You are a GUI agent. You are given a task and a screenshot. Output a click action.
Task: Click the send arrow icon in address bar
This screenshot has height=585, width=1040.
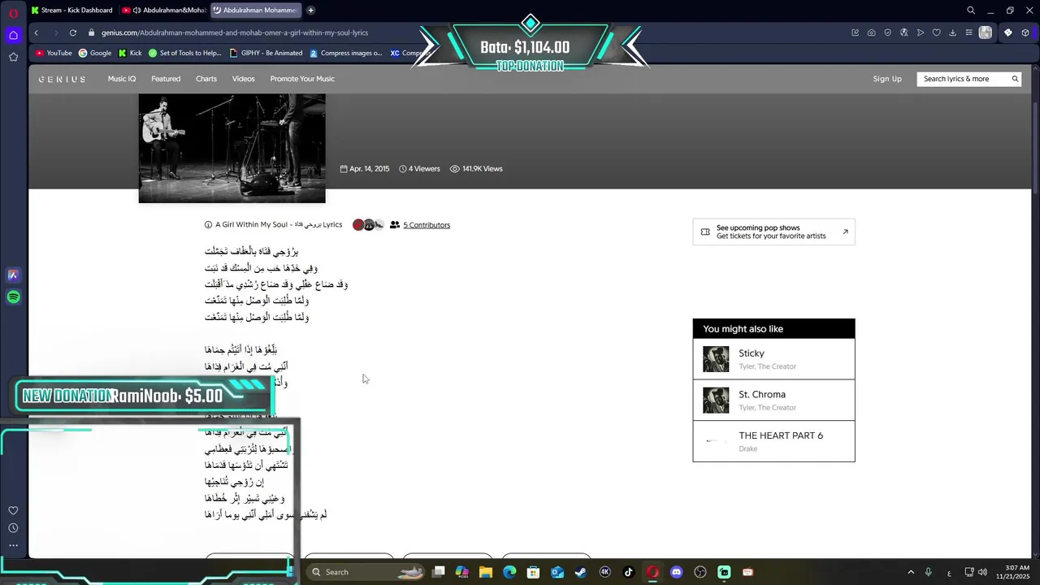point(920,32)
